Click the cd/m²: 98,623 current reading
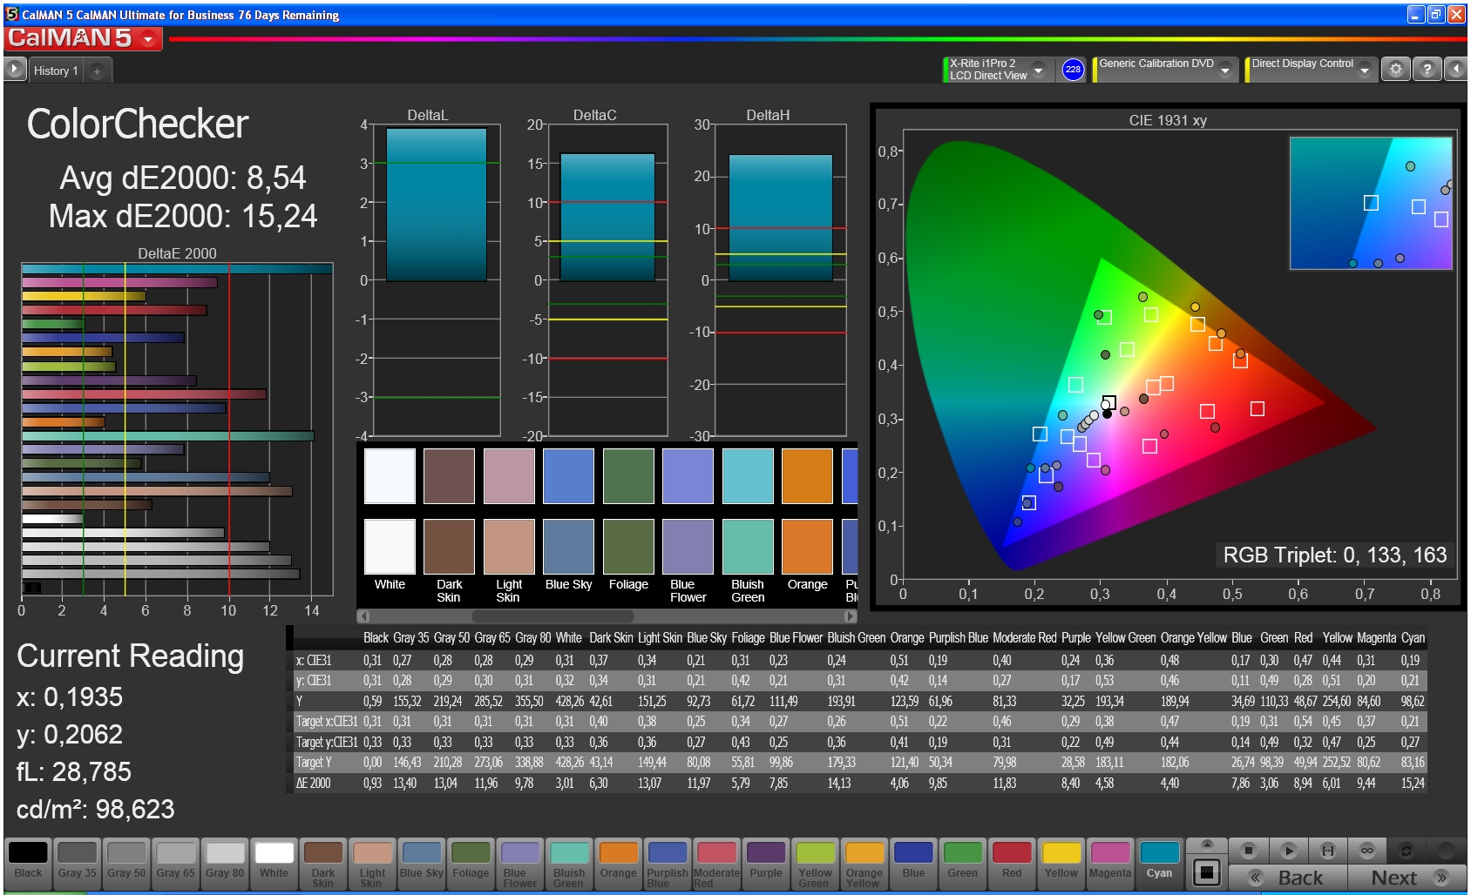1471x895 pixels. (96, 810)
